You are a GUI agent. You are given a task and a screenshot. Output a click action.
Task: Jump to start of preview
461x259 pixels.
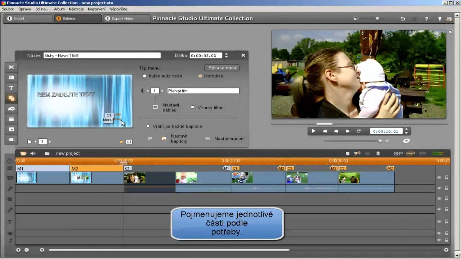tap(325, 131)
